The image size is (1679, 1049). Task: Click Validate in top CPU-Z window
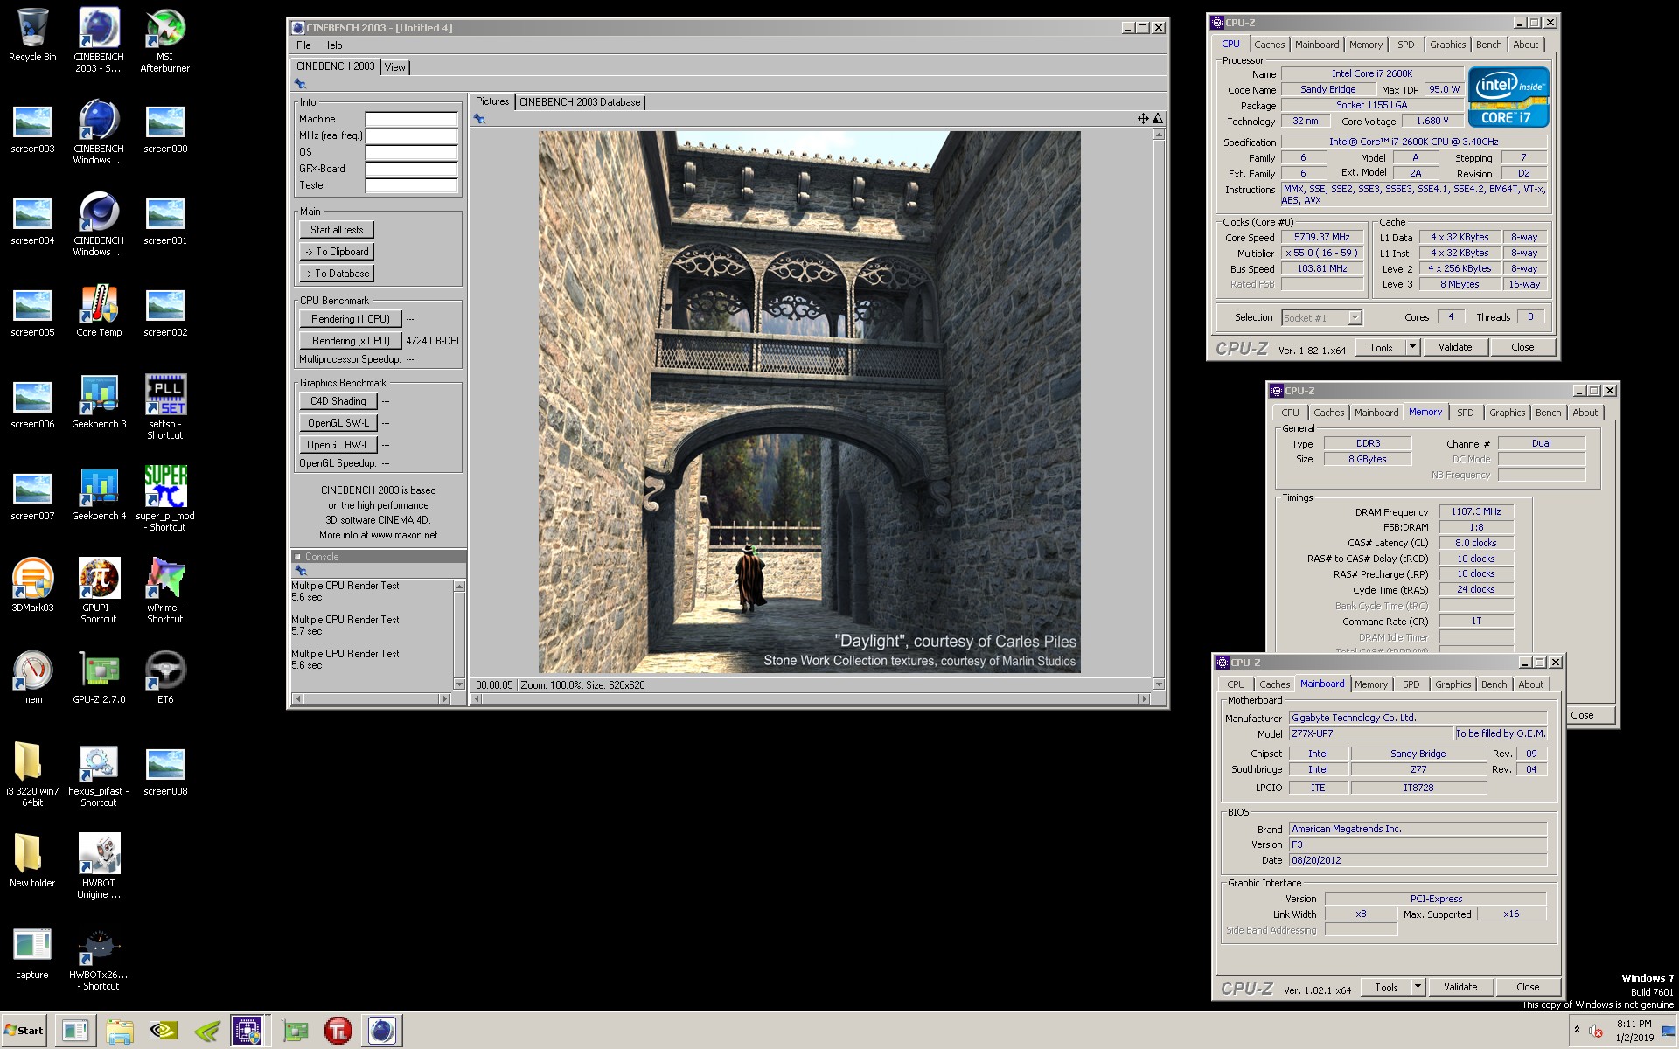1455,347
